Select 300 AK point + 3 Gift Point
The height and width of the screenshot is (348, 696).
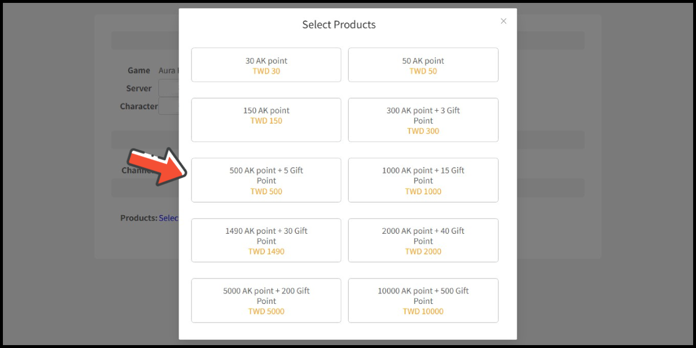point(423,119)
